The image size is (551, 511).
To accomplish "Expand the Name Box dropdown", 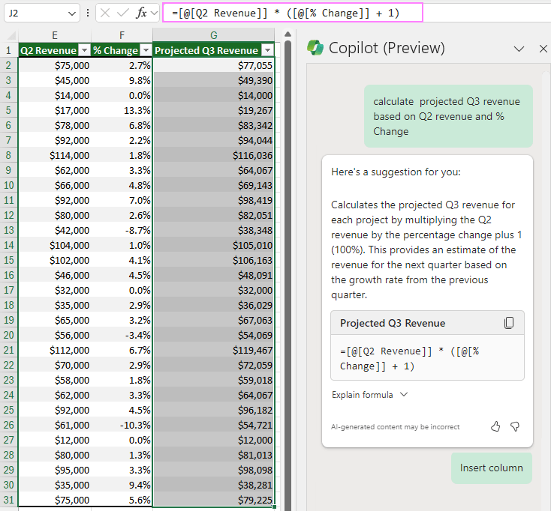I will tap(72, 13).
